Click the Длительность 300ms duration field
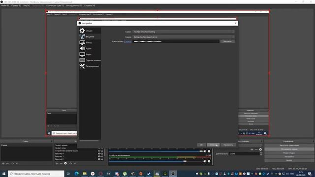This screenshot has width=315, height=177. coord(245,154)
